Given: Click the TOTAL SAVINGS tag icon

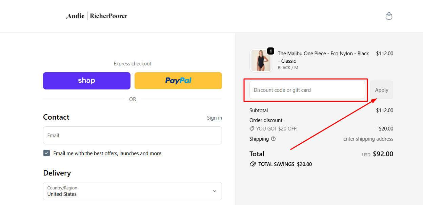Looking at the screenshot, I should [253, 164].
